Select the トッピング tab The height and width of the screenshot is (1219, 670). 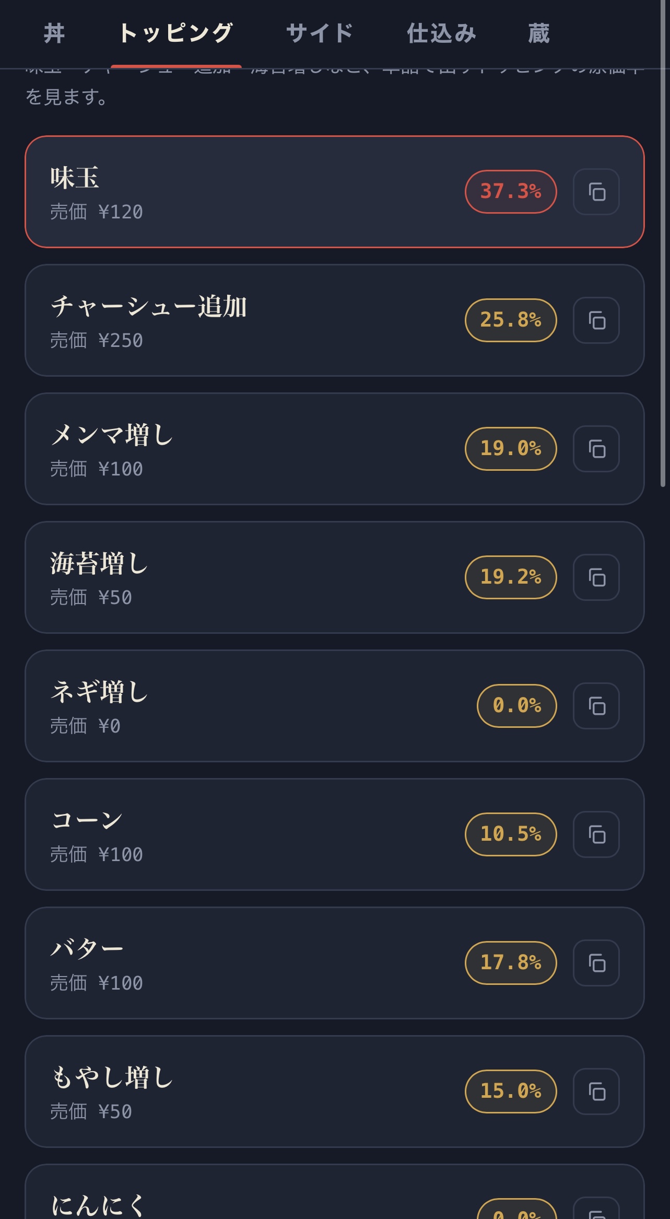click(x=176, y=33)
